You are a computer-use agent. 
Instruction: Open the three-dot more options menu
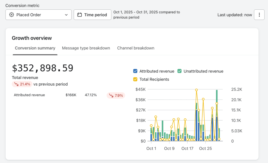[259, 15]
